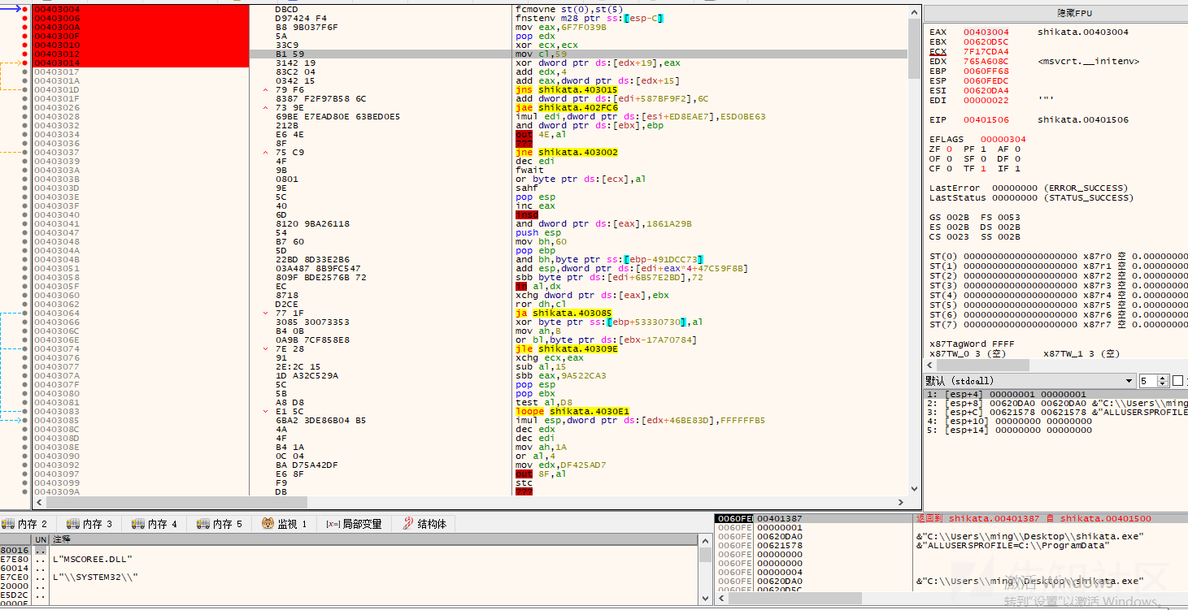The image size is (1188, 610).
Task: Select stack argument 3: [esp+C] row
Action: coord(1055,412)
